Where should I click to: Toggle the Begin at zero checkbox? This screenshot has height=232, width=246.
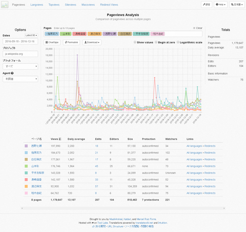point(156,42)
